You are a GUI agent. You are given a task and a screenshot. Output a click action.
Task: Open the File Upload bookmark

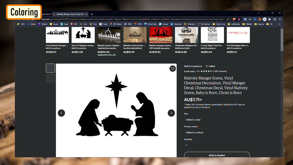(x=204, y=24)
